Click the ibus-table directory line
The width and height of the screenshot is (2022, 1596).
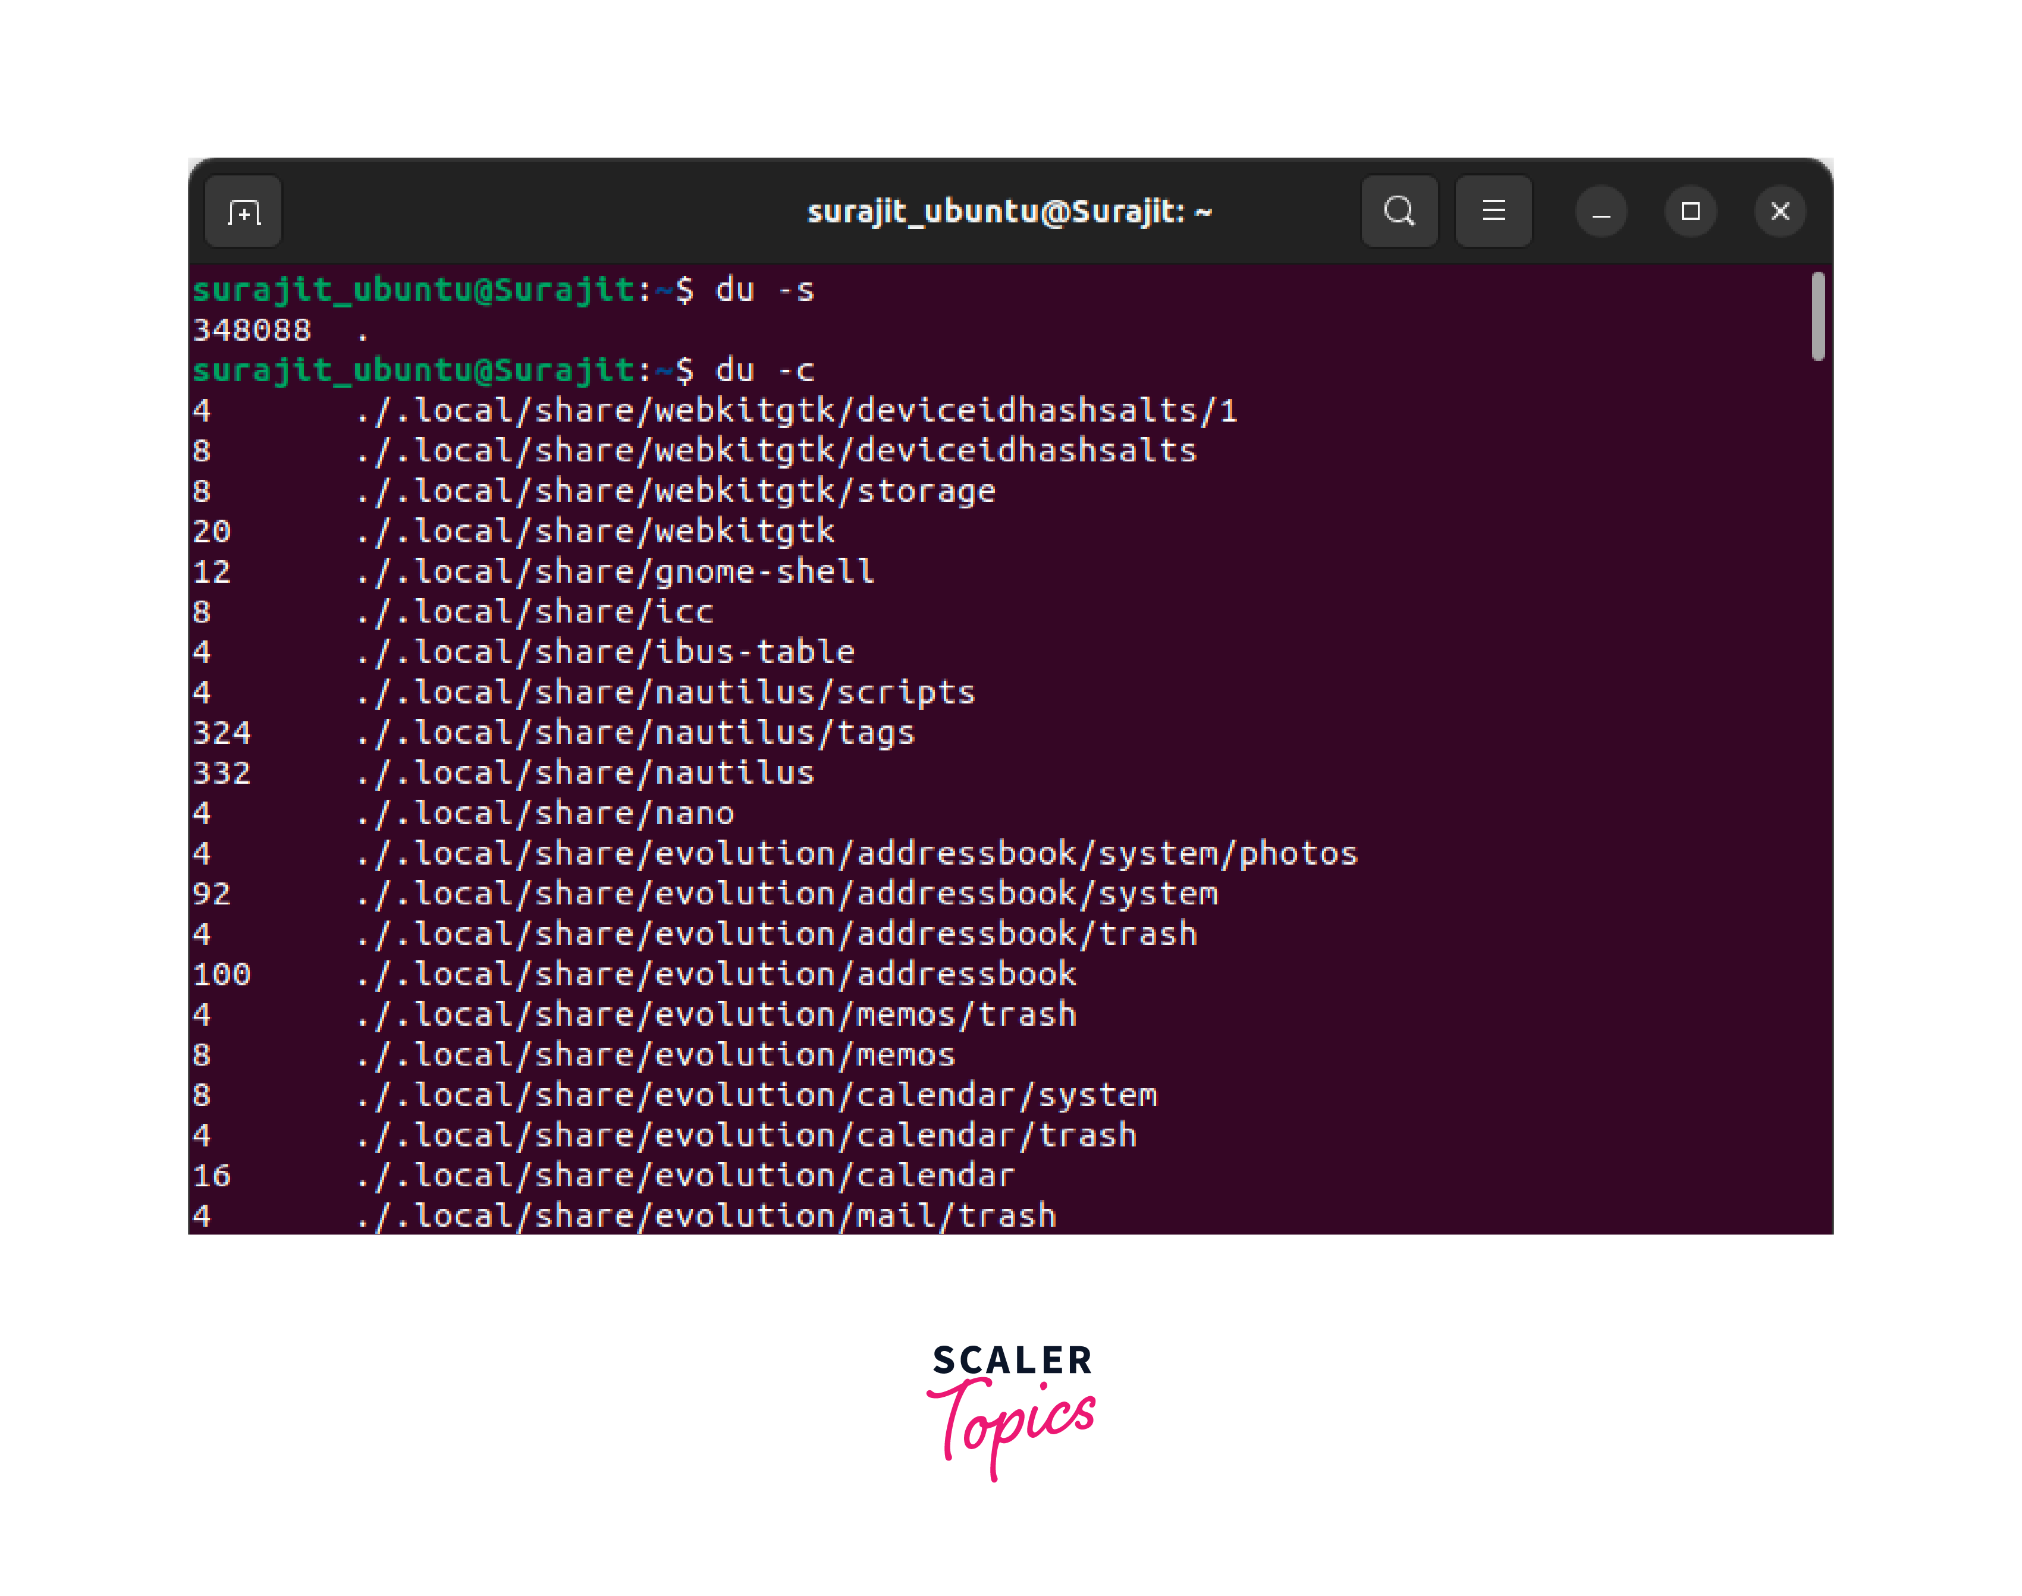click(x=605, y=652)
